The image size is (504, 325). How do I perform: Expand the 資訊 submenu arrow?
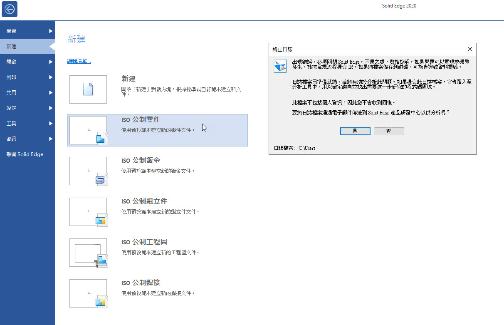(x=51, y=139)
